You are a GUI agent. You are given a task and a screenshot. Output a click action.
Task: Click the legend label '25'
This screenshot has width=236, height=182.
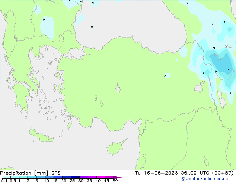[x=72, y=181]
